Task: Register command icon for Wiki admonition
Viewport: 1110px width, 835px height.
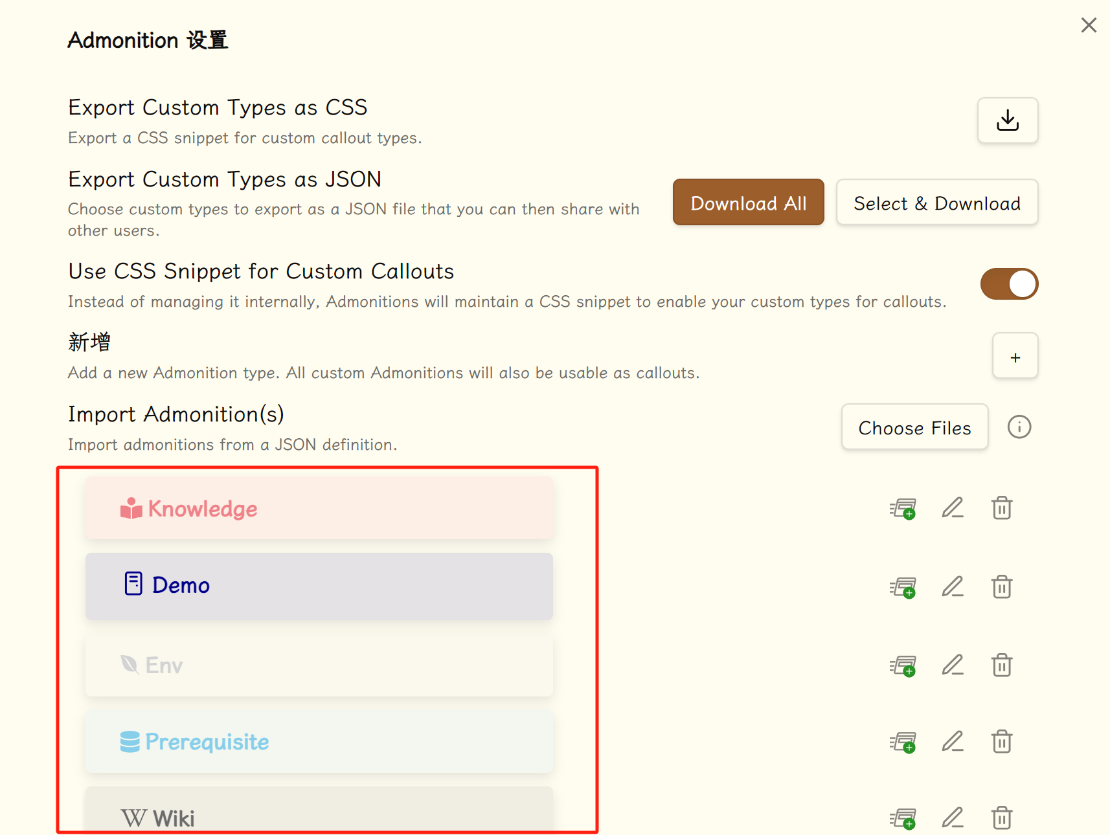Action: coord(902,819)
